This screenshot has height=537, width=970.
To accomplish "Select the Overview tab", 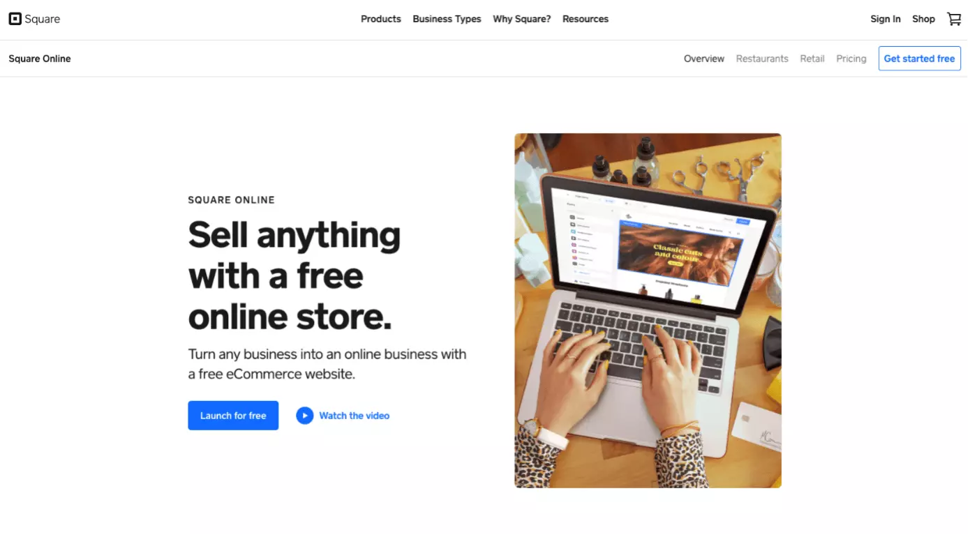I will (704, 59).
